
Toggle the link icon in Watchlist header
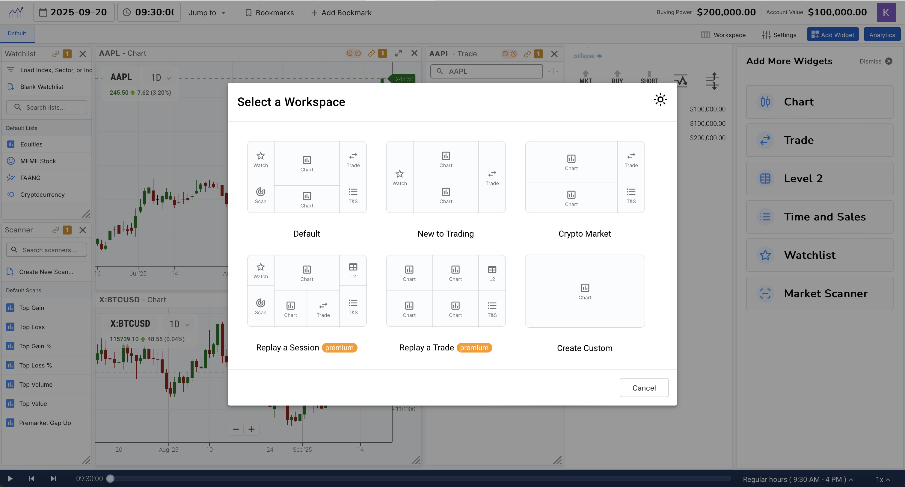click(55, 54)
